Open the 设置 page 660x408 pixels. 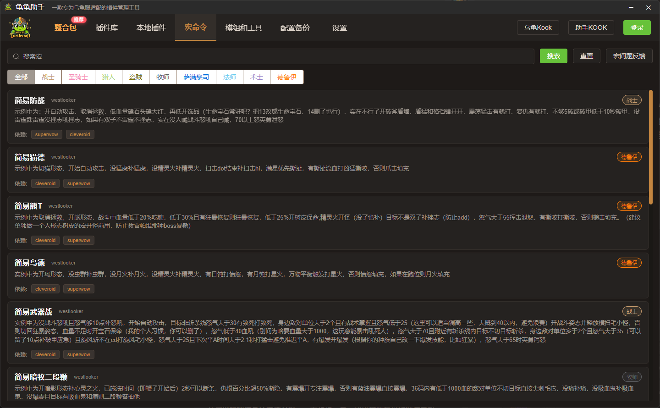[339, 28]
